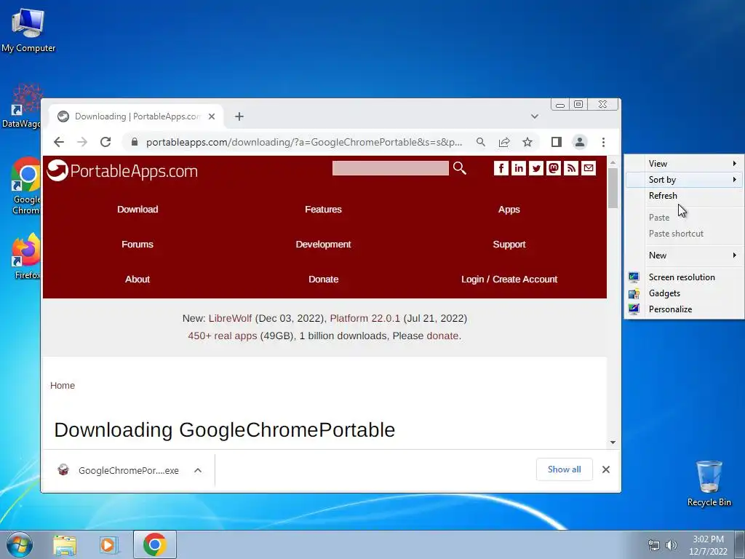
Task: Open the Windows Start button
Action: tap(20, 544)
